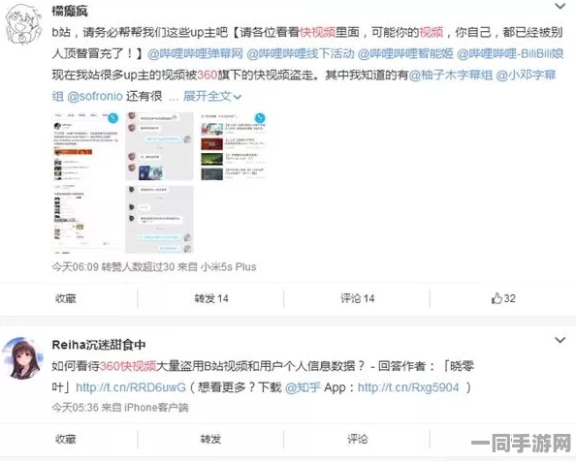Open the mention @知乎

point(304,387)
